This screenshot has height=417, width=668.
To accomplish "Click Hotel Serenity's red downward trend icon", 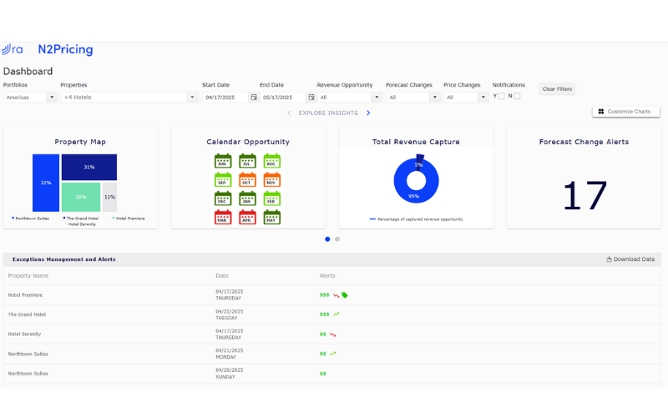I will pos(332,334).
